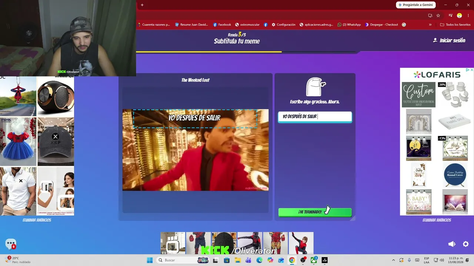Open the Custom Backdrop Round Cover ad

tap(455, 175)
